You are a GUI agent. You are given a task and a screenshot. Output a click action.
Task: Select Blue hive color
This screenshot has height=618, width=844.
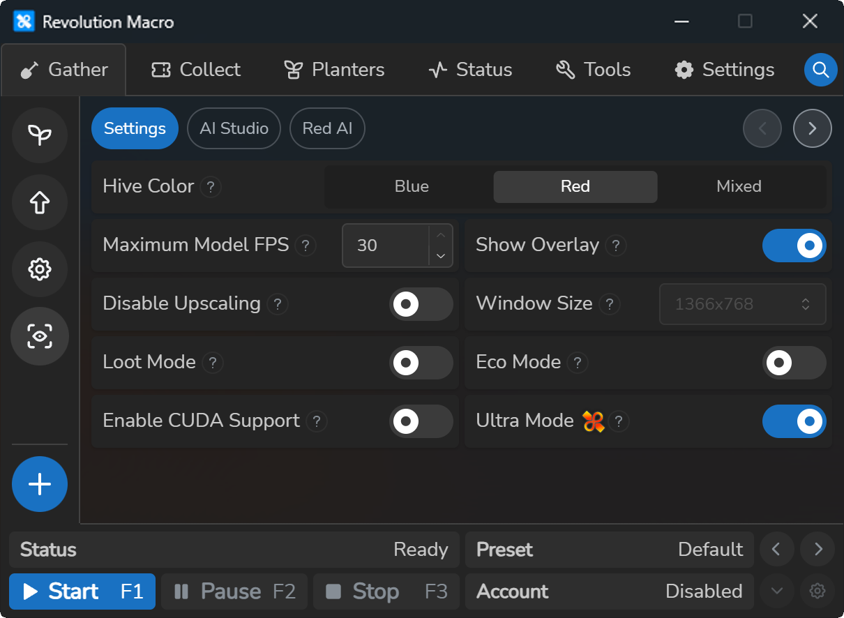tap(412, 187)
